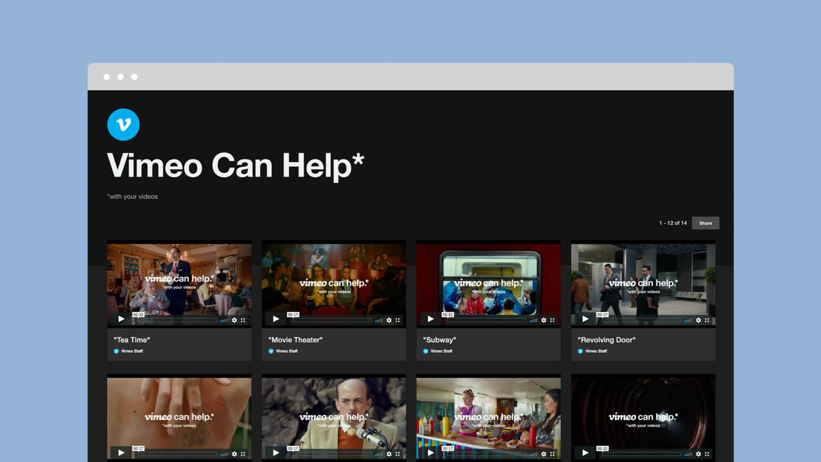Open settings gear on hand close-up video
The image size is (821, 462).
coord(235,454)
